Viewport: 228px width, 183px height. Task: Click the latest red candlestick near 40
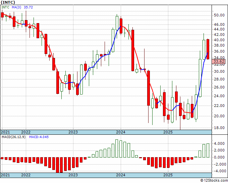pos(208,49)
